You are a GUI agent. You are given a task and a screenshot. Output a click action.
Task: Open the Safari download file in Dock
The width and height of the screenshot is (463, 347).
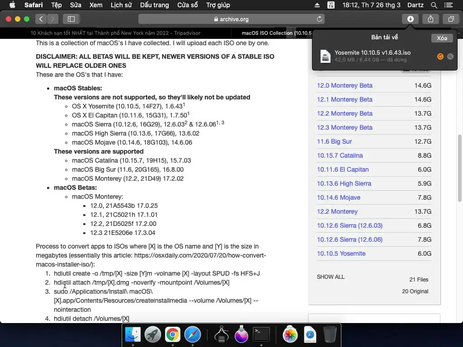310,334
